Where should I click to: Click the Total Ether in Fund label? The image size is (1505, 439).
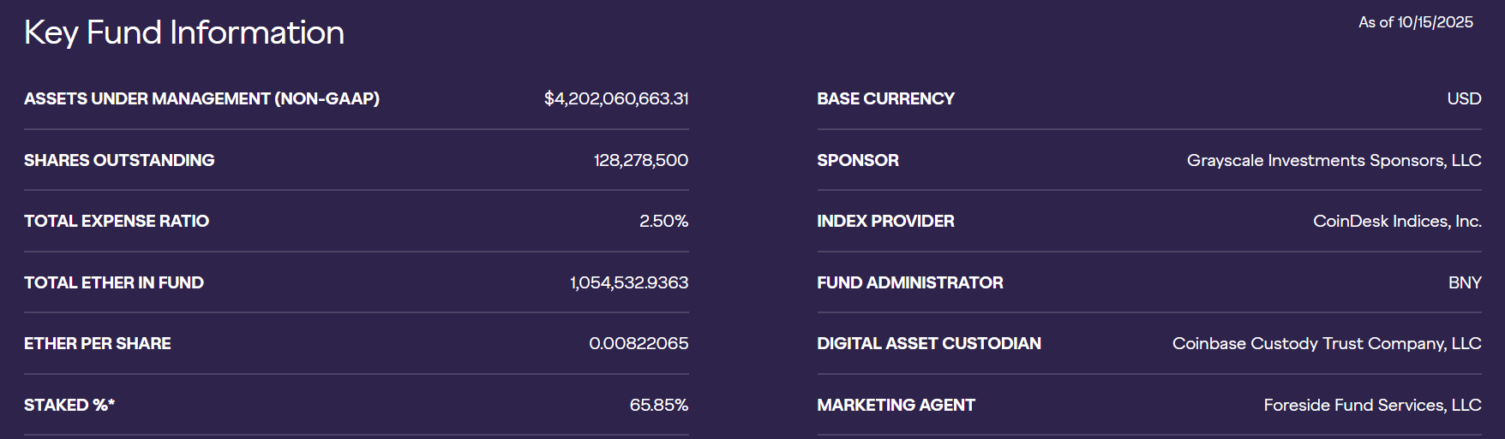pos(114,282)
